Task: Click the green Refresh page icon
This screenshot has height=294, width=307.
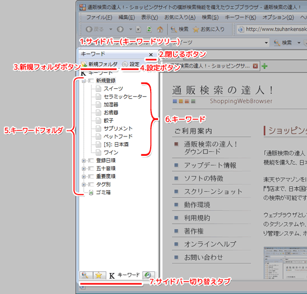Action: (x=149, y=30)
